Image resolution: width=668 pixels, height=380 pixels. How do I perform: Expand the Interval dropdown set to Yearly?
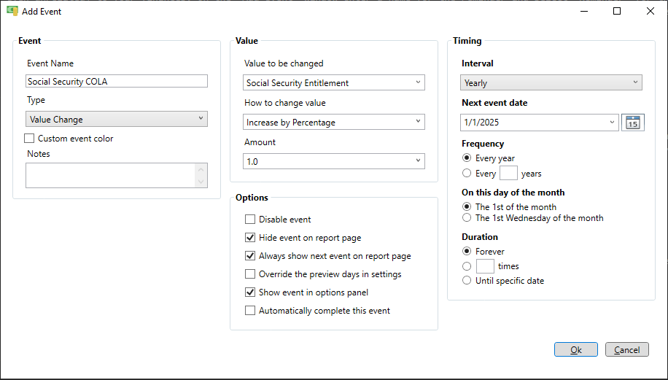point(551,82)
